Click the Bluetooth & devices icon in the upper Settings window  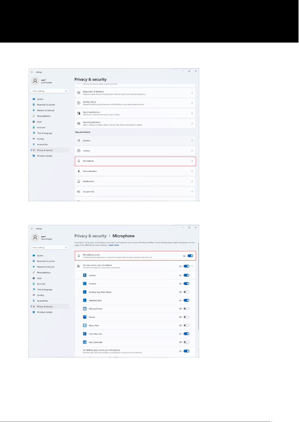(x=34, y=105)
